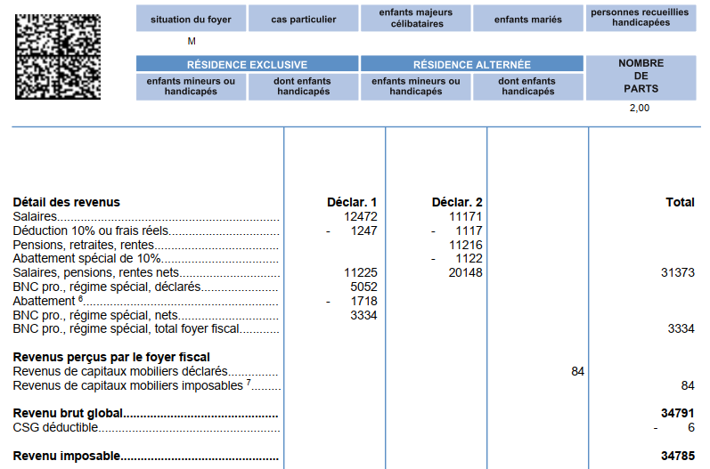Select the parts value 2,00
This screenshot has width=710, height=469.
[x=640, y=108]
